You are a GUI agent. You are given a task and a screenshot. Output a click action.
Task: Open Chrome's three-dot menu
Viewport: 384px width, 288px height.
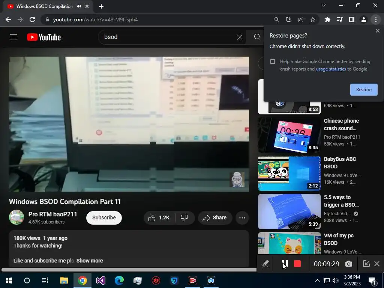pyautogui.click(x=376, y=19)
